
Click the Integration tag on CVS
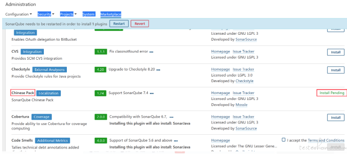point(32,52)
